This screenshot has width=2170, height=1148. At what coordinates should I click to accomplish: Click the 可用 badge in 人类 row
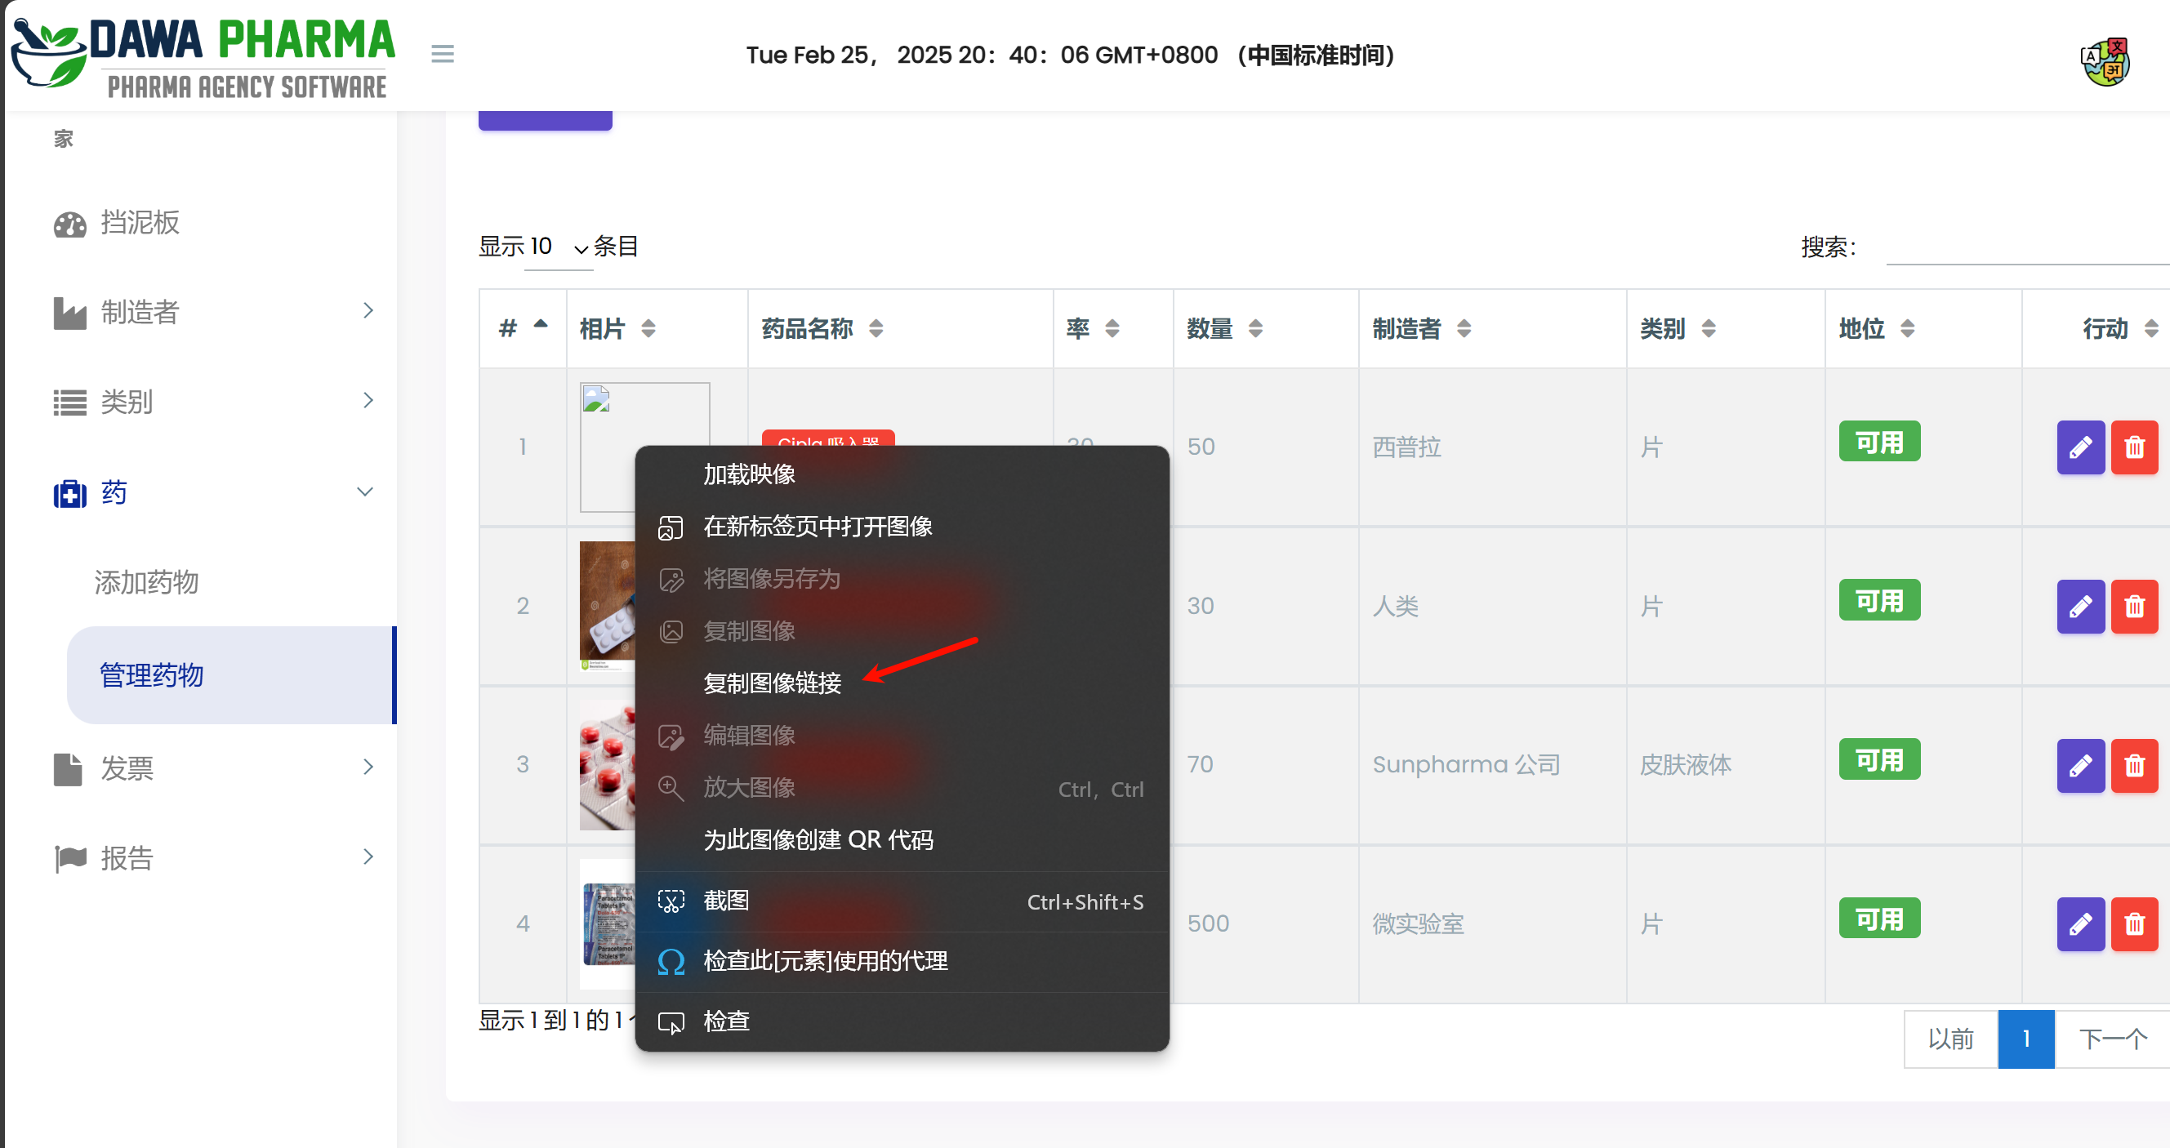click(x=1879, y=600)
